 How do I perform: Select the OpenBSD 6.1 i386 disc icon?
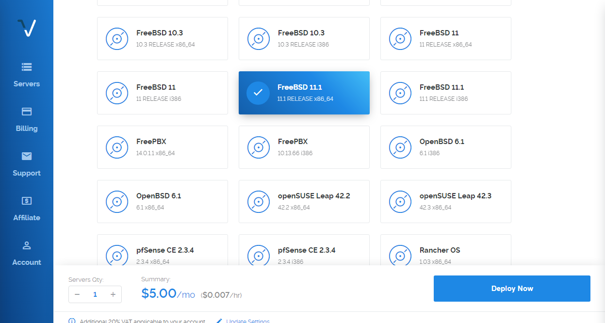click(x=400, y=147)
